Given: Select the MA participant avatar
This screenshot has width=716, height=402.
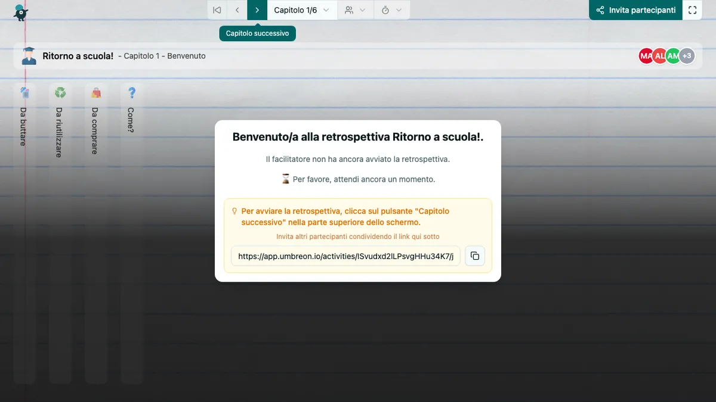Looking at the screenshot, I should click(x=646, y=55).
